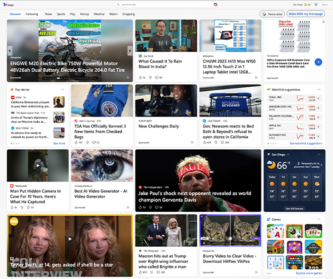Play the Taylor Swift interview video
Image resolution: width=333 pixels, height=279 pixels.
coord(70,239)
